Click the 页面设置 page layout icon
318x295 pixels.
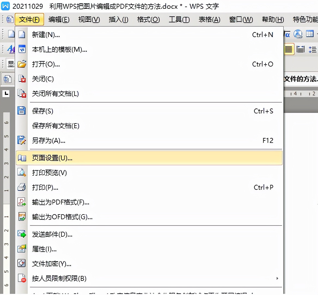pyautogui.click(x=22, y=158)
